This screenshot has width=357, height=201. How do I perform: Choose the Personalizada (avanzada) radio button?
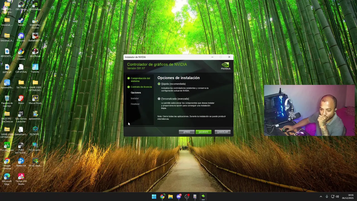click(159, 99)
